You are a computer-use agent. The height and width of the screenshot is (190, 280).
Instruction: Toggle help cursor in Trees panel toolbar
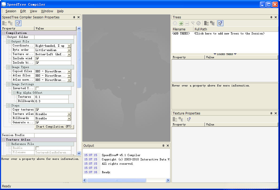[220, 23]
